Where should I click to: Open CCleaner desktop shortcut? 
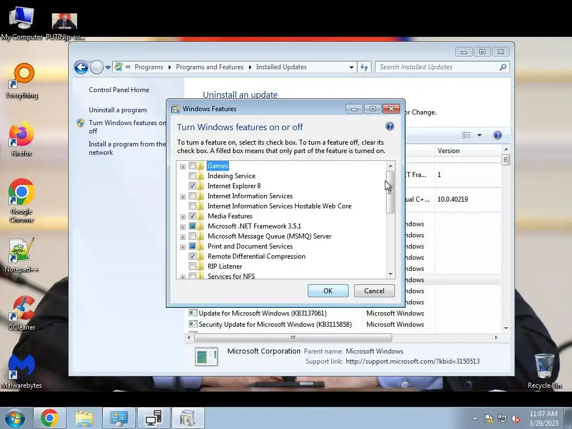22,313
